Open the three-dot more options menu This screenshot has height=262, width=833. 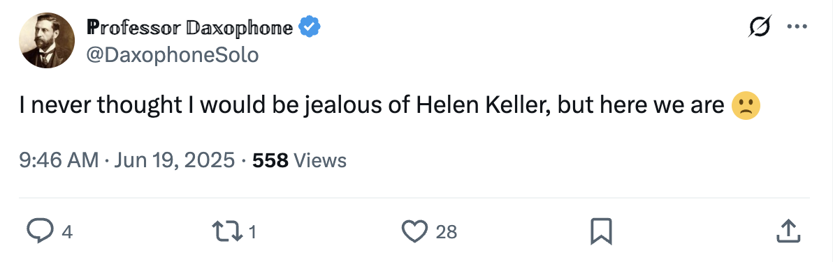[797, 27]
